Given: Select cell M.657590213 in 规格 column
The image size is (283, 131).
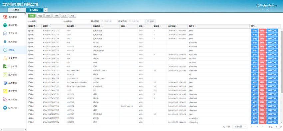Looking at the screenshot, I should click(x=127, y=106).
